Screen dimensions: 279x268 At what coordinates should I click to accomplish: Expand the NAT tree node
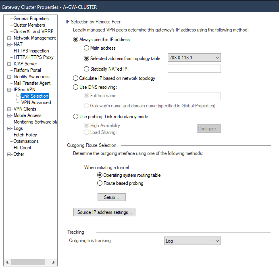(x=9, y=44)
